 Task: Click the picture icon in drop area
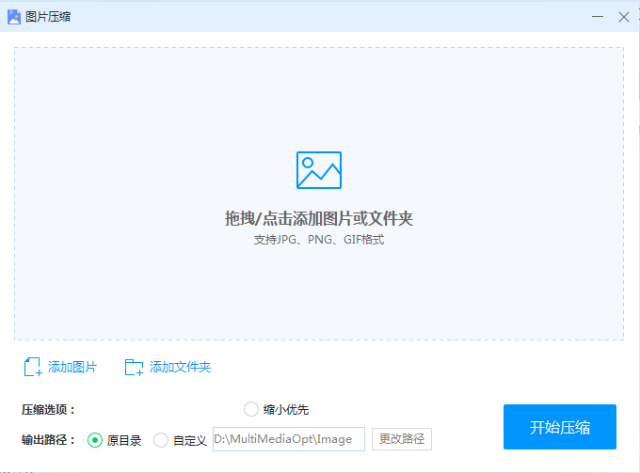[x=319, y=170]
